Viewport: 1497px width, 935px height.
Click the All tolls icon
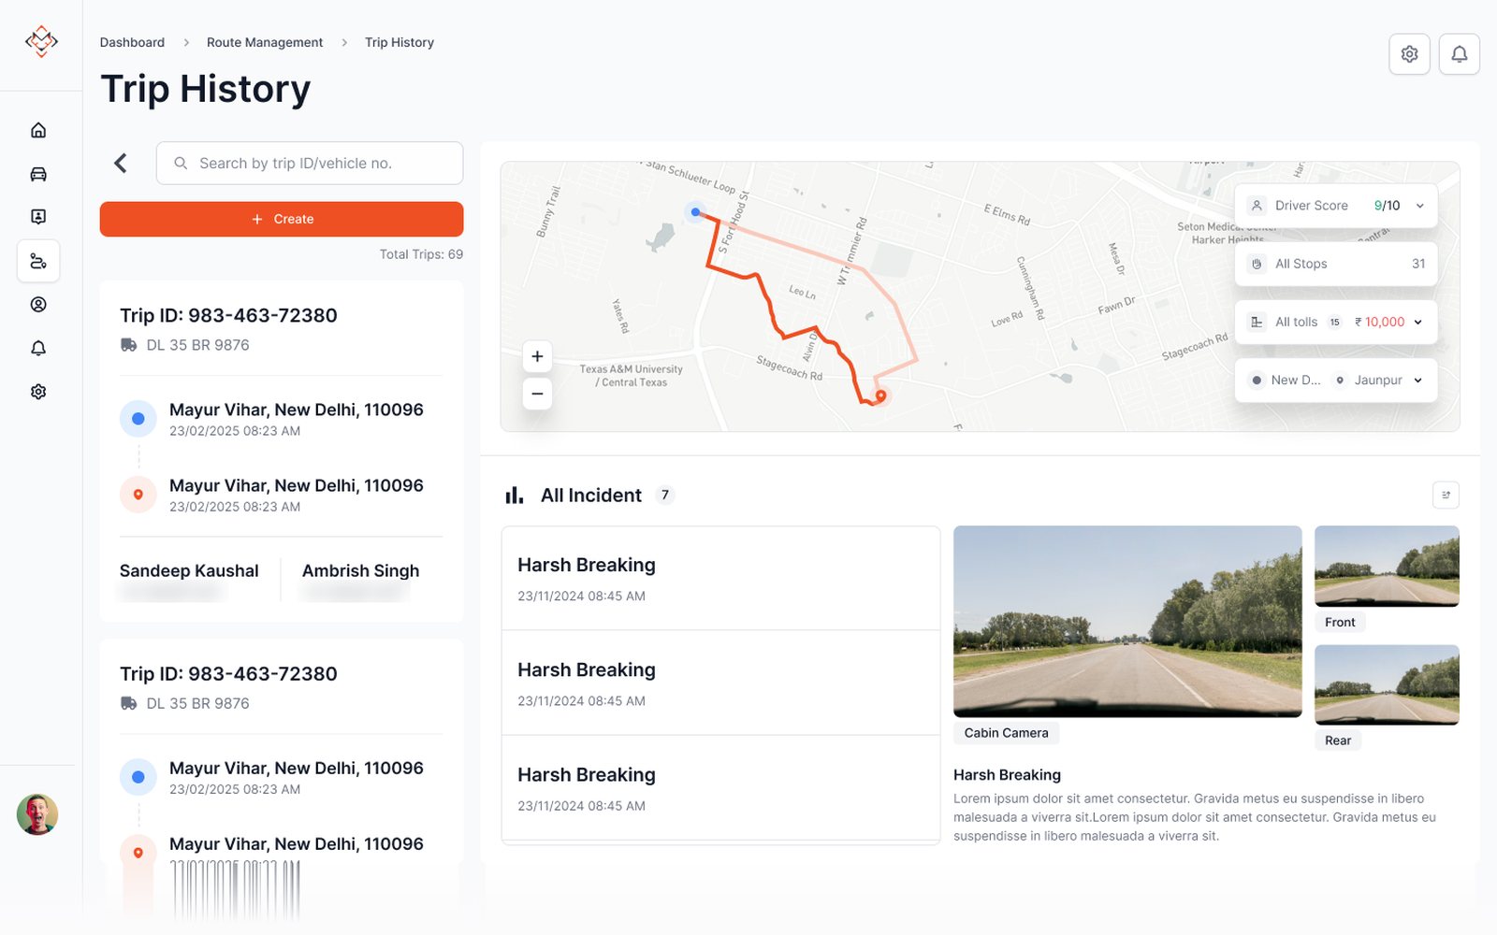pyautogui.click(x=1257, y=322)
